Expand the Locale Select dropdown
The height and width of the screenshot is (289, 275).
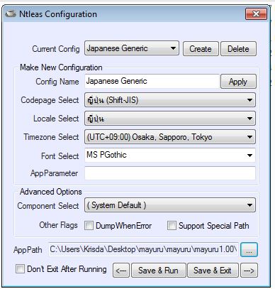170,119
